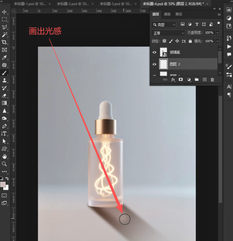Screen dimensions: 233x241
Task: Create new fill or adjustment layer
Action: click(x=189, y=79)
